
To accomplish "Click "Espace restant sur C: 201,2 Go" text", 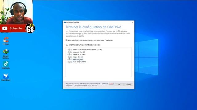I will tap(88, 86).
